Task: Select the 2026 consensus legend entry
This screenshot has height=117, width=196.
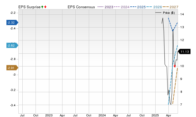Action: [154, 7]
